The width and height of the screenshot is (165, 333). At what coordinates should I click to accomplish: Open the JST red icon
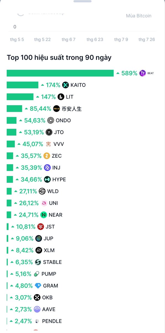[x=41, y=227]
